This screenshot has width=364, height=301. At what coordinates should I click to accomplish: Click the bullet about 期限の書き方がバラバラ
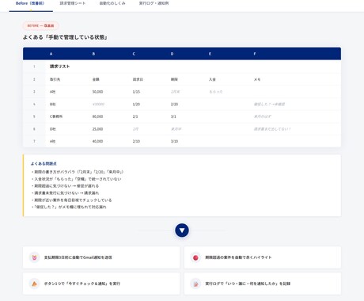tap(78, 172)
